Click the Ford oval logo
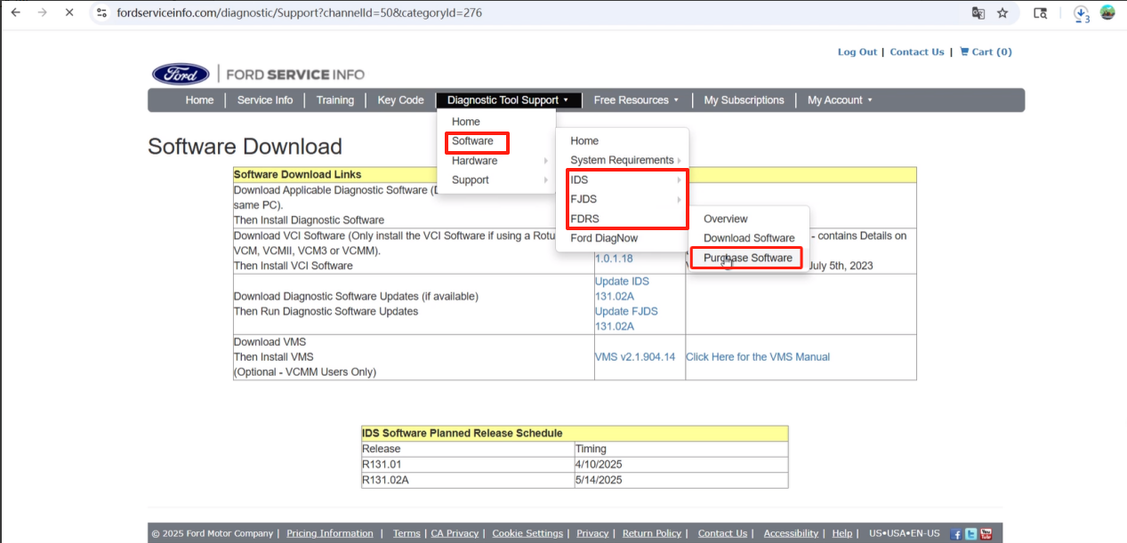The image size is (1127, 543). 181,75
